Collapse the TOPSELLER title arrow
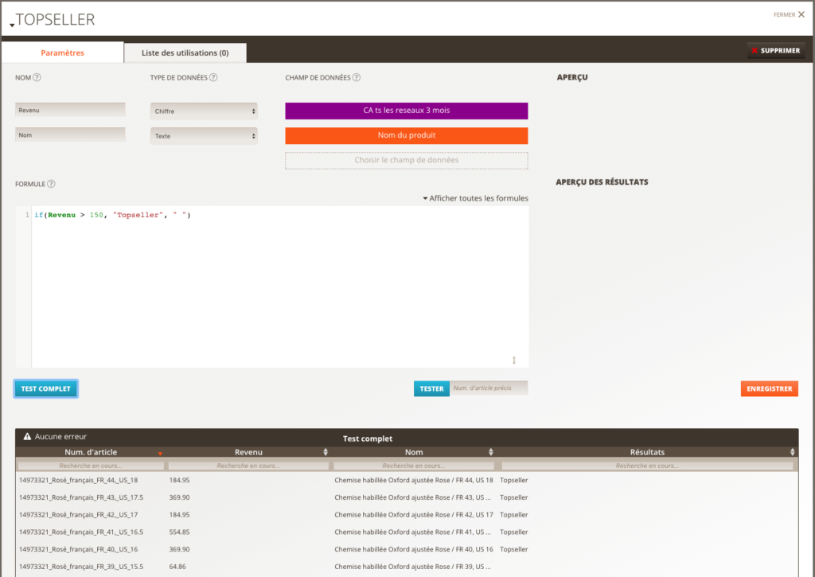 (x=11, y=25)
